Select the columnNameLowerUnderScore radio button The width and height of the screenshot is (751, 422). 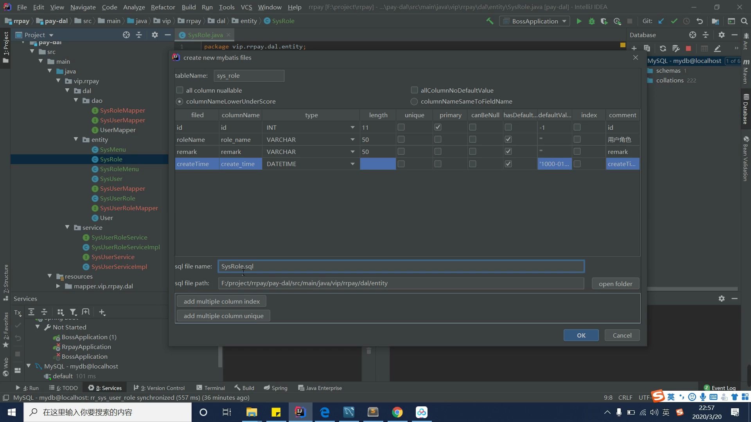(x=180, y=102)
